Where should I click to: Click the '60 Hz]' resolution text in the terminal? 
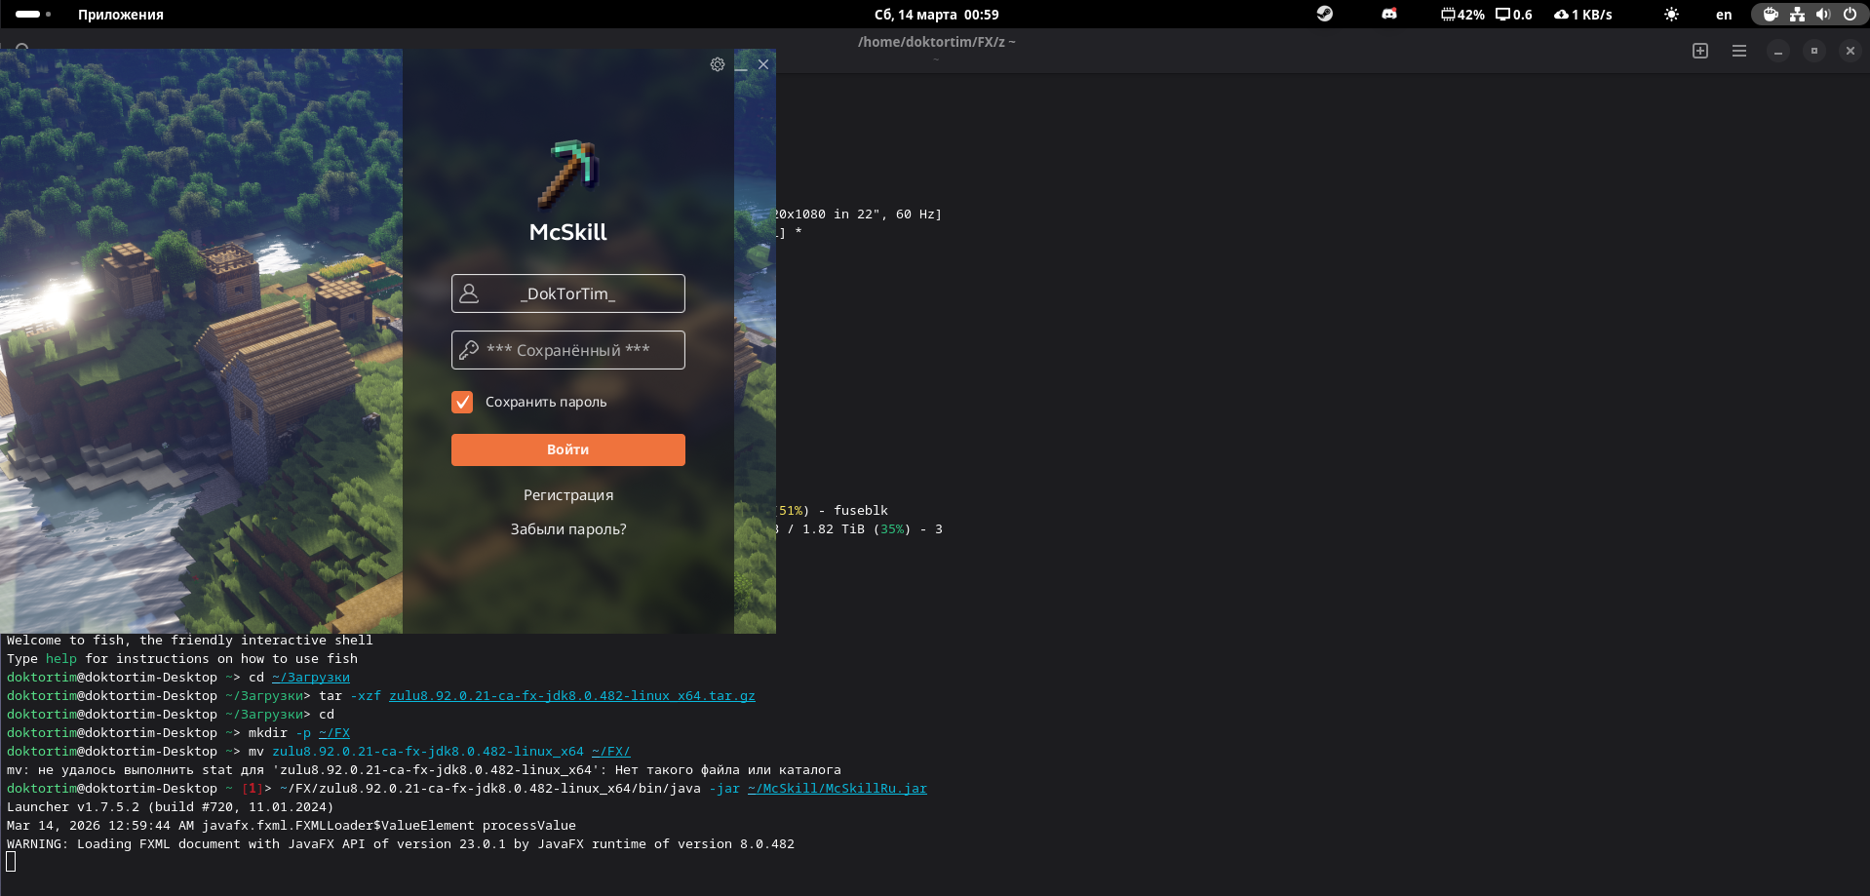919,214
